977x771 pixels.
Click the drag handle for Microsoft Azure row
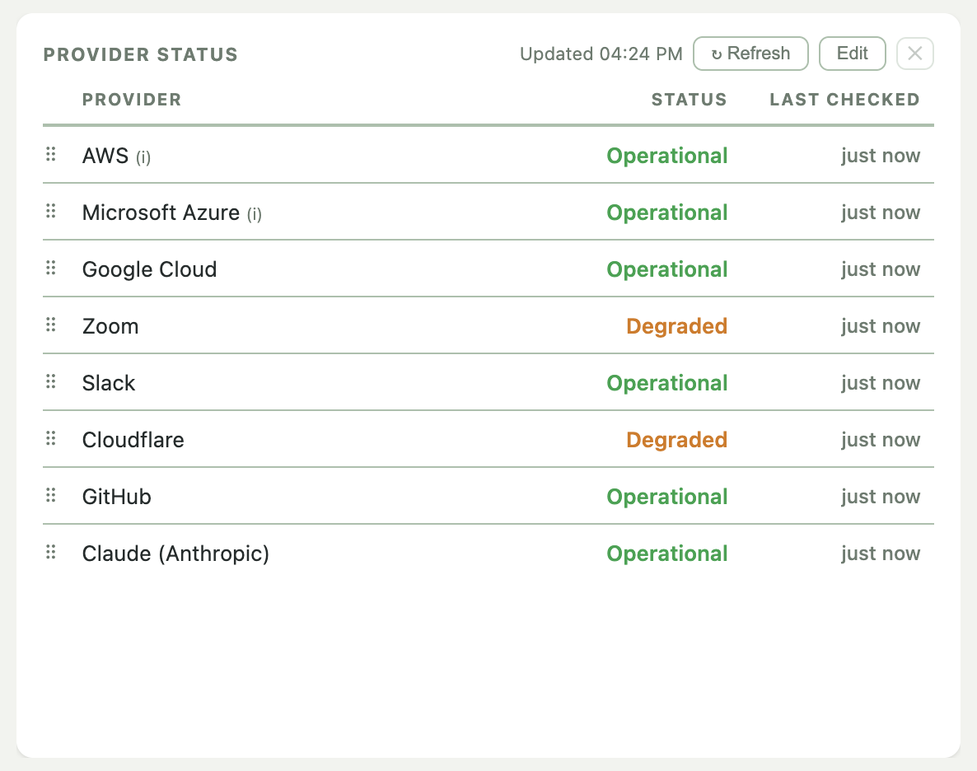[x=51, y=212]
